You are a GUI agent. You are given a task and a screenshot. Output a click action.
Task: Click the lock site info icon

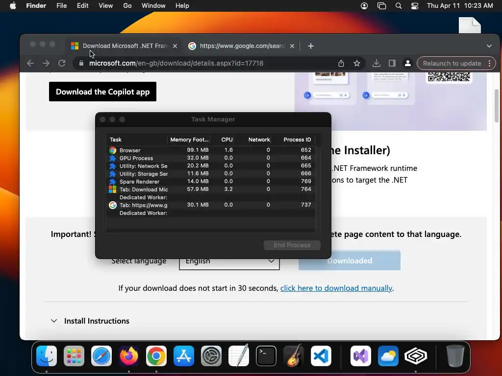click(x=81, y=63)
